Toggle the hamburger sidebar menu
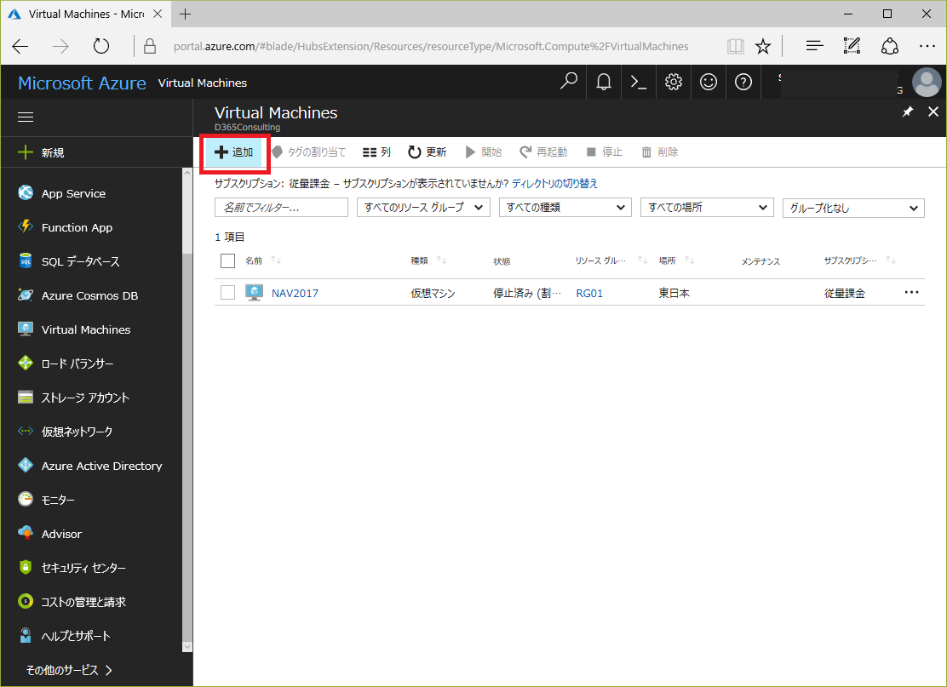This screenshot has width=947, height=687. 26,117
